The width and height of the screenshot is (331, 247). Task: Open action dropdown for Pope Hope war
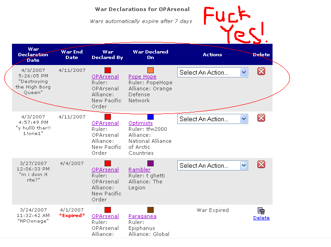213,72
